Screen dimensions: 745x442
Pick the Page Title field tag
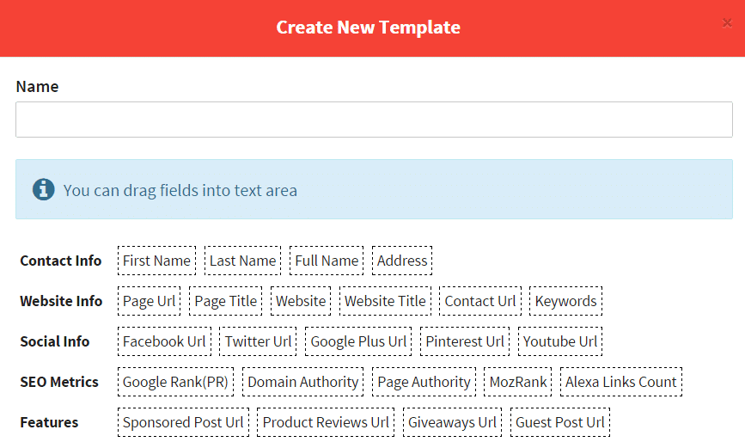(226, 301)
